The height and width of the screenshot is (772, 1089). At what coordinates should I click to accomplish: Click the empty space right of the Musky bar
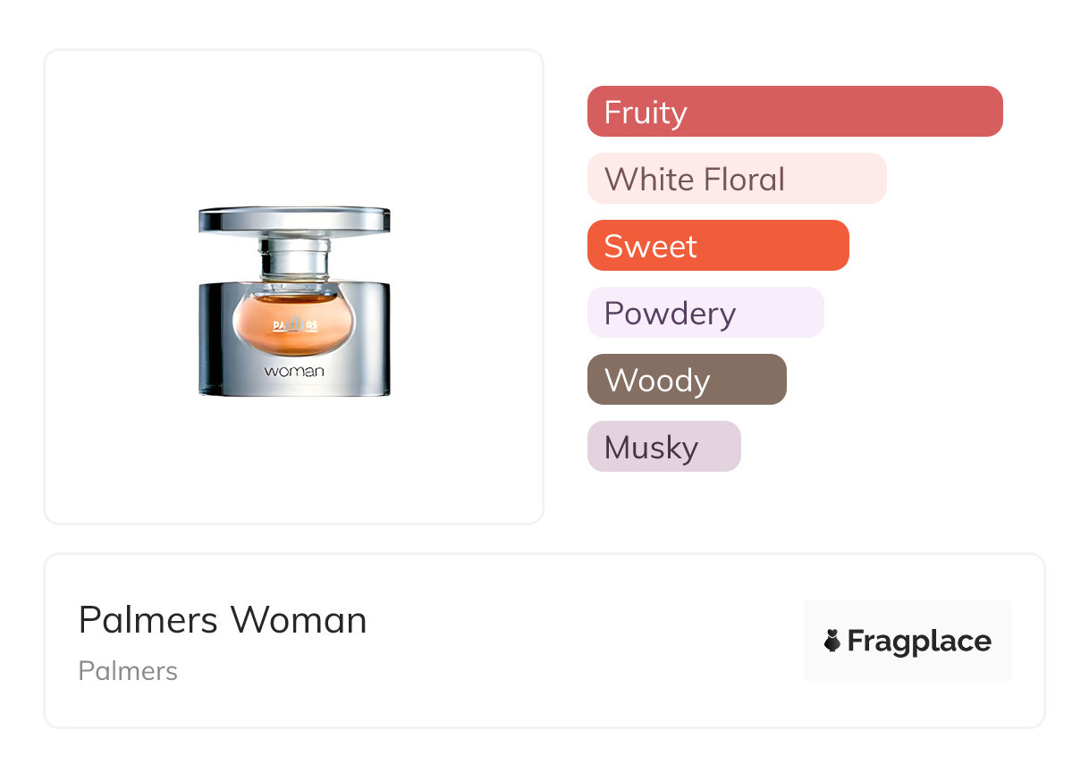click(x=876, y=447)
